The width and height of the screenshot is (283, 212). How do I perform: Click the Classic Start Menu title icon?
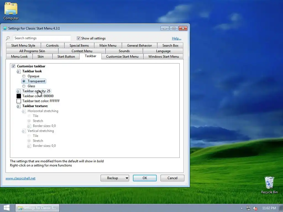pyautogui.click(x=5, y=28)
